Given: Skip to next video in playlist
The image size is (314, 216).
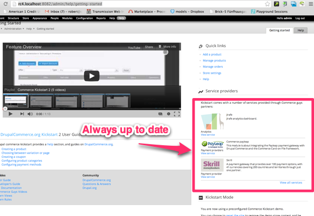Looking at the screenshot, I should pyautogui.click(x=22, y=114).
